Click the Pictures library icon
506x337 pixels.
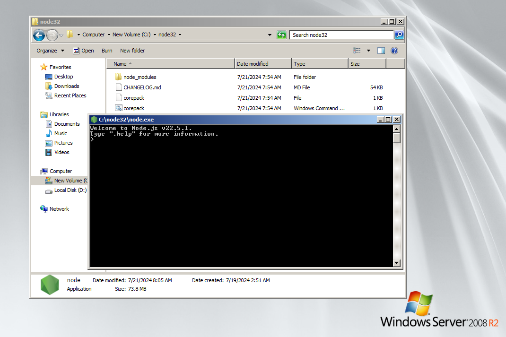click(x=49, y=143)
